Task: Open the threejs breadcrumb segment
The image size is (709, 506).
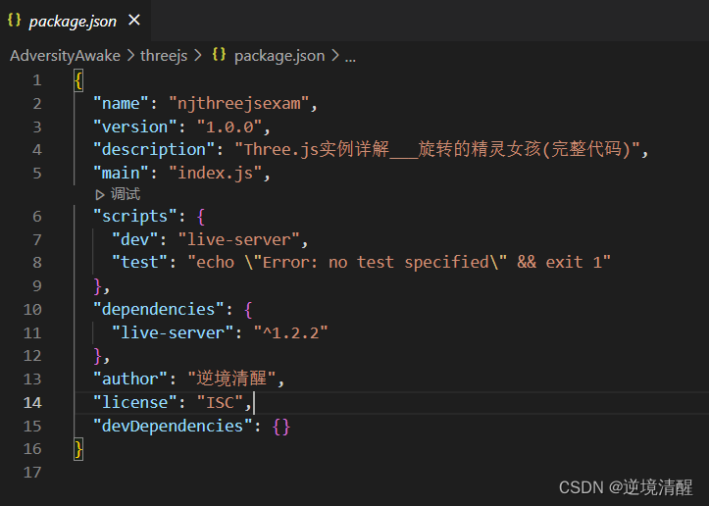Action: point(165,55)
